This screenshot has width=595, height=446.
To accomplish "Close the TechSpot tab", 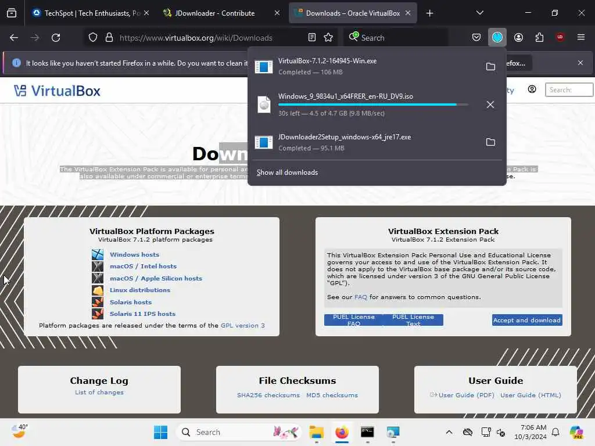I will pyautogui.click(x=146, y=13).
